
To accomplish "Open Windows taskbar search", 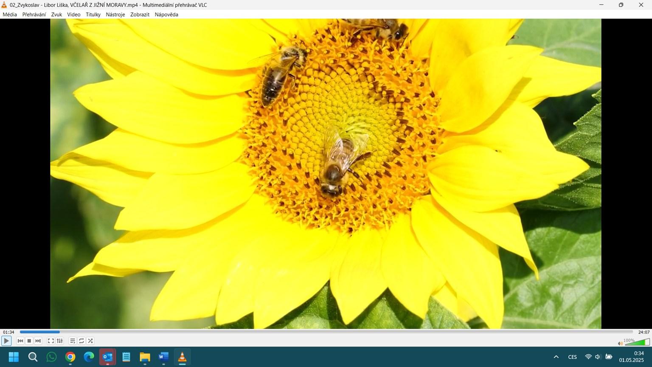I will tap(33, 357).
